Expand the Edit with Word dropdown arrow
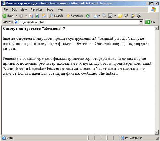The width and height of the screenshot is (160, 141). (x=115, y=16)
